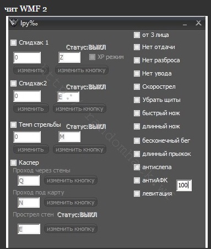Focus the Проход через стены key field Q

29,181
